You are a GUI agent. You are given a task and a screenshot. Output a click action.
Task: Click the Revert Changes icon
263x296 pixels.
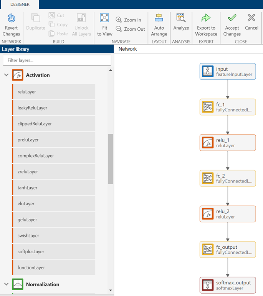point(11,18)
